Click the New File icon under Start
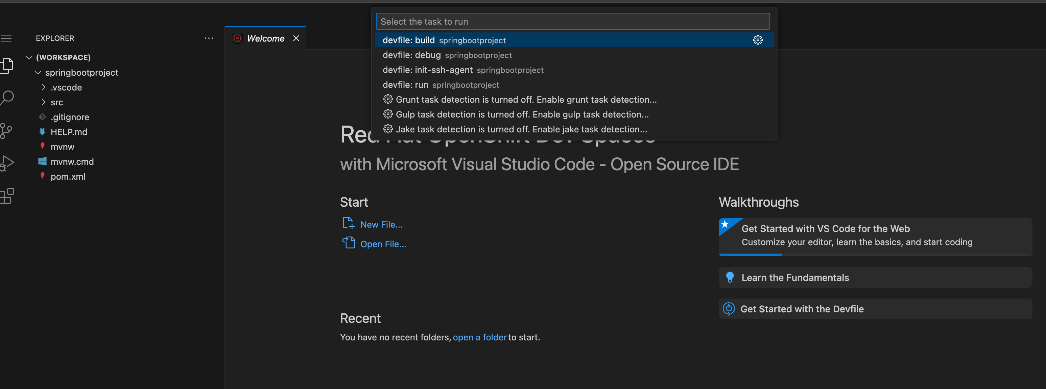This screenshot has height=389, width=1046. point(349,223)
